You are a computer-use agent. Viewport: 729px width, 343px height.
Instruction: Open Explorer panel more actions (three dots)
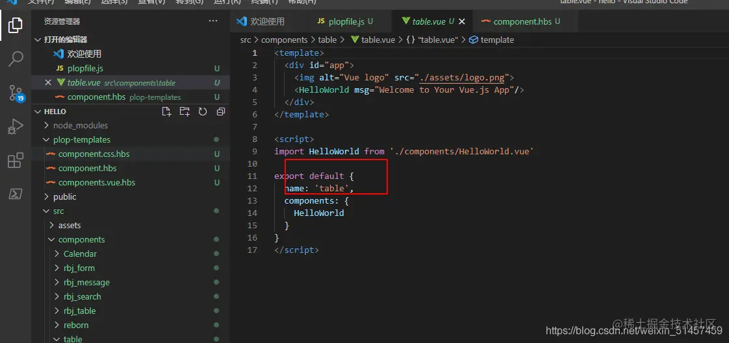[213, 21]
